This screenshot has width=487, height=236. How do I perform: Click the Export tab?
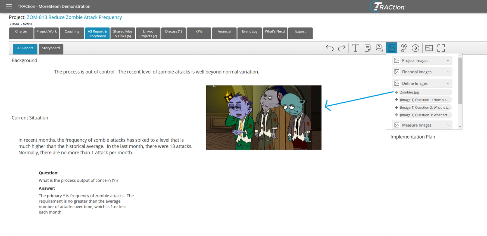coord(300,33)
